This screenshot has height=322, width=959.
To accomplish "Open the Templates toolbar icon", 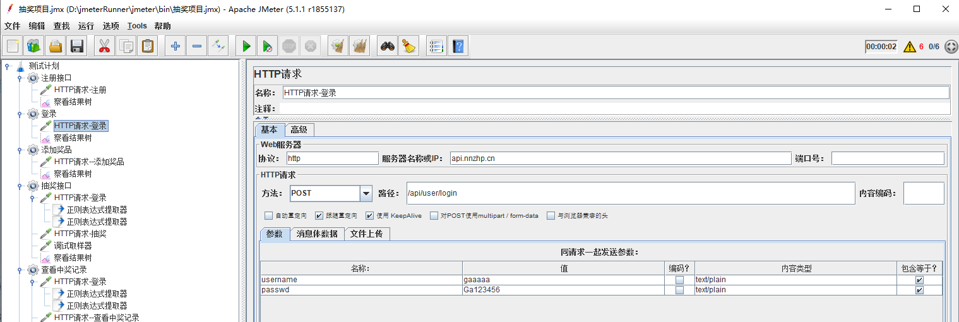I will pos(34,46).
